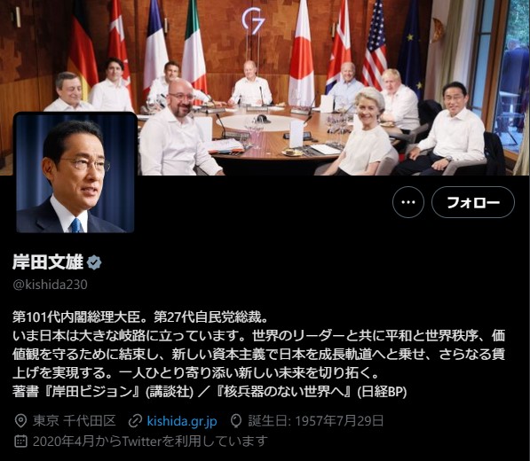Click the calendar joined-date icon
Screen dimensions: 530x461
point(21,441)
